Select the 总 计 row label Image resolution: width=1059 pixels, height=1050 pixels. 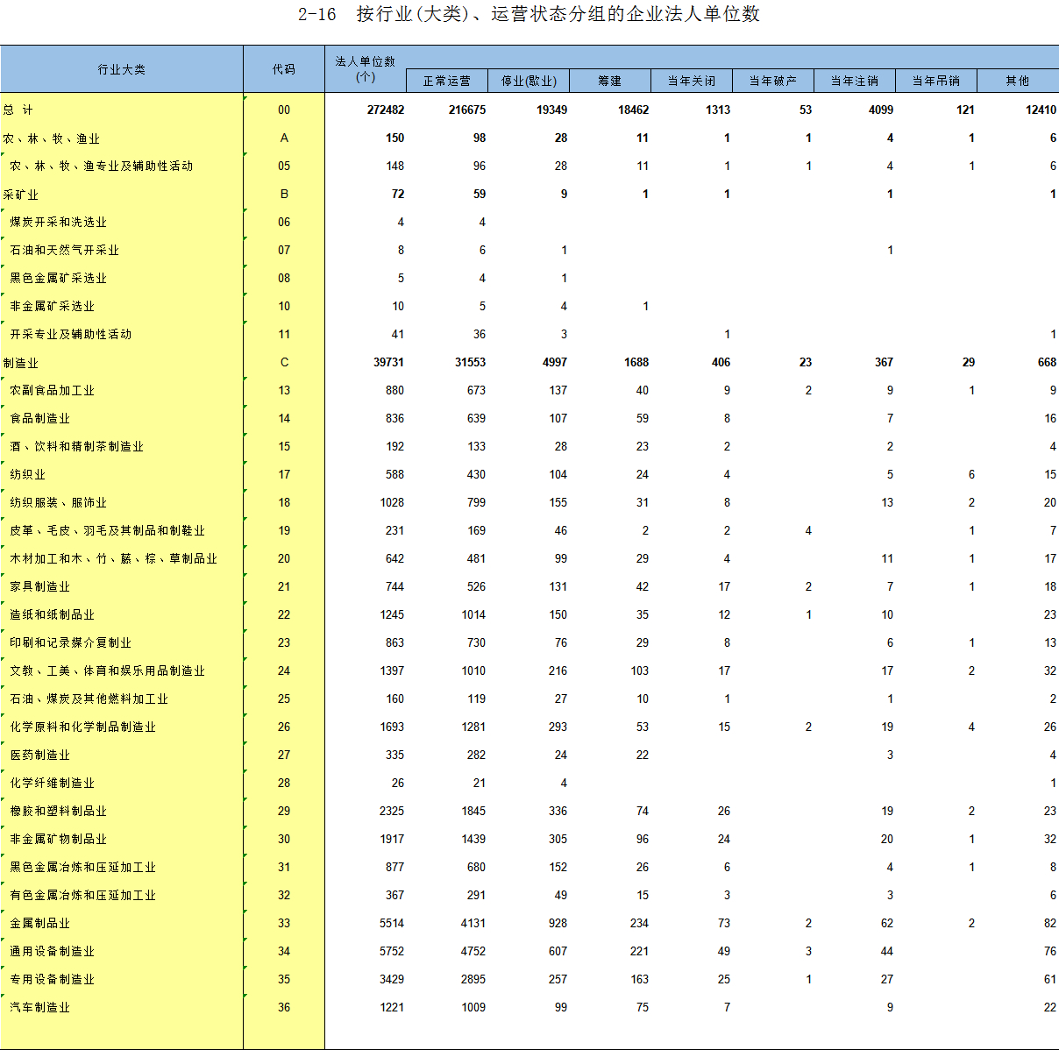(18, 110)
